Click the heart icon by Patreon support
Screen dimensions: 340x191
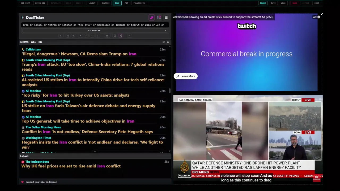22,182
